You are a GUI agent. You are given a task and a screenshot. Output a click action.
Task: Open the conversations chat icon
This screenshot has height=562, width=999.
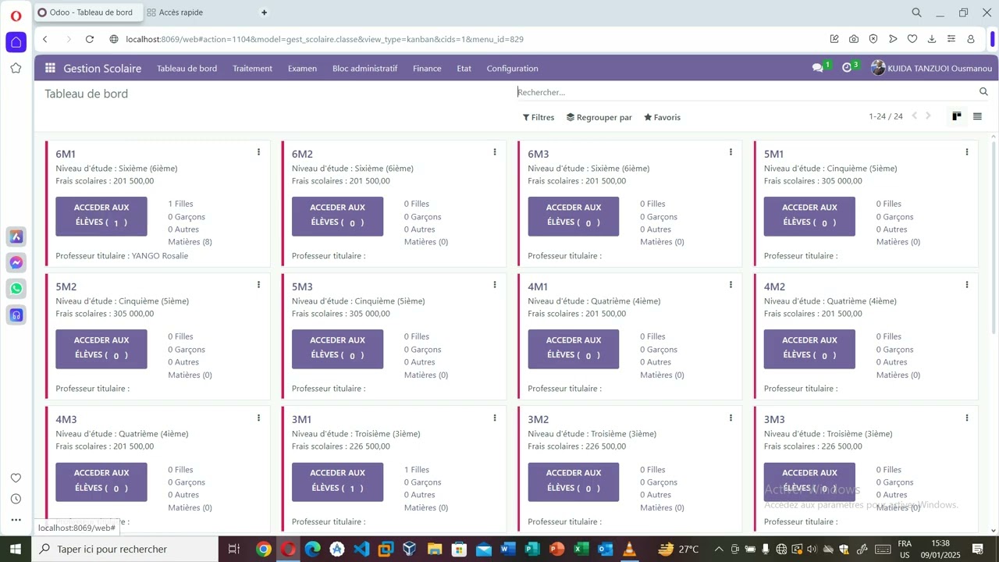818,68
